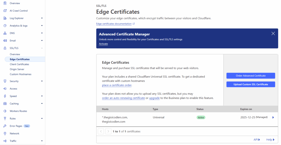The image size is (281, 145).
Task: Click the Speed lightning bolt icon
Action: pyautogui.click(x=5, y=96)
